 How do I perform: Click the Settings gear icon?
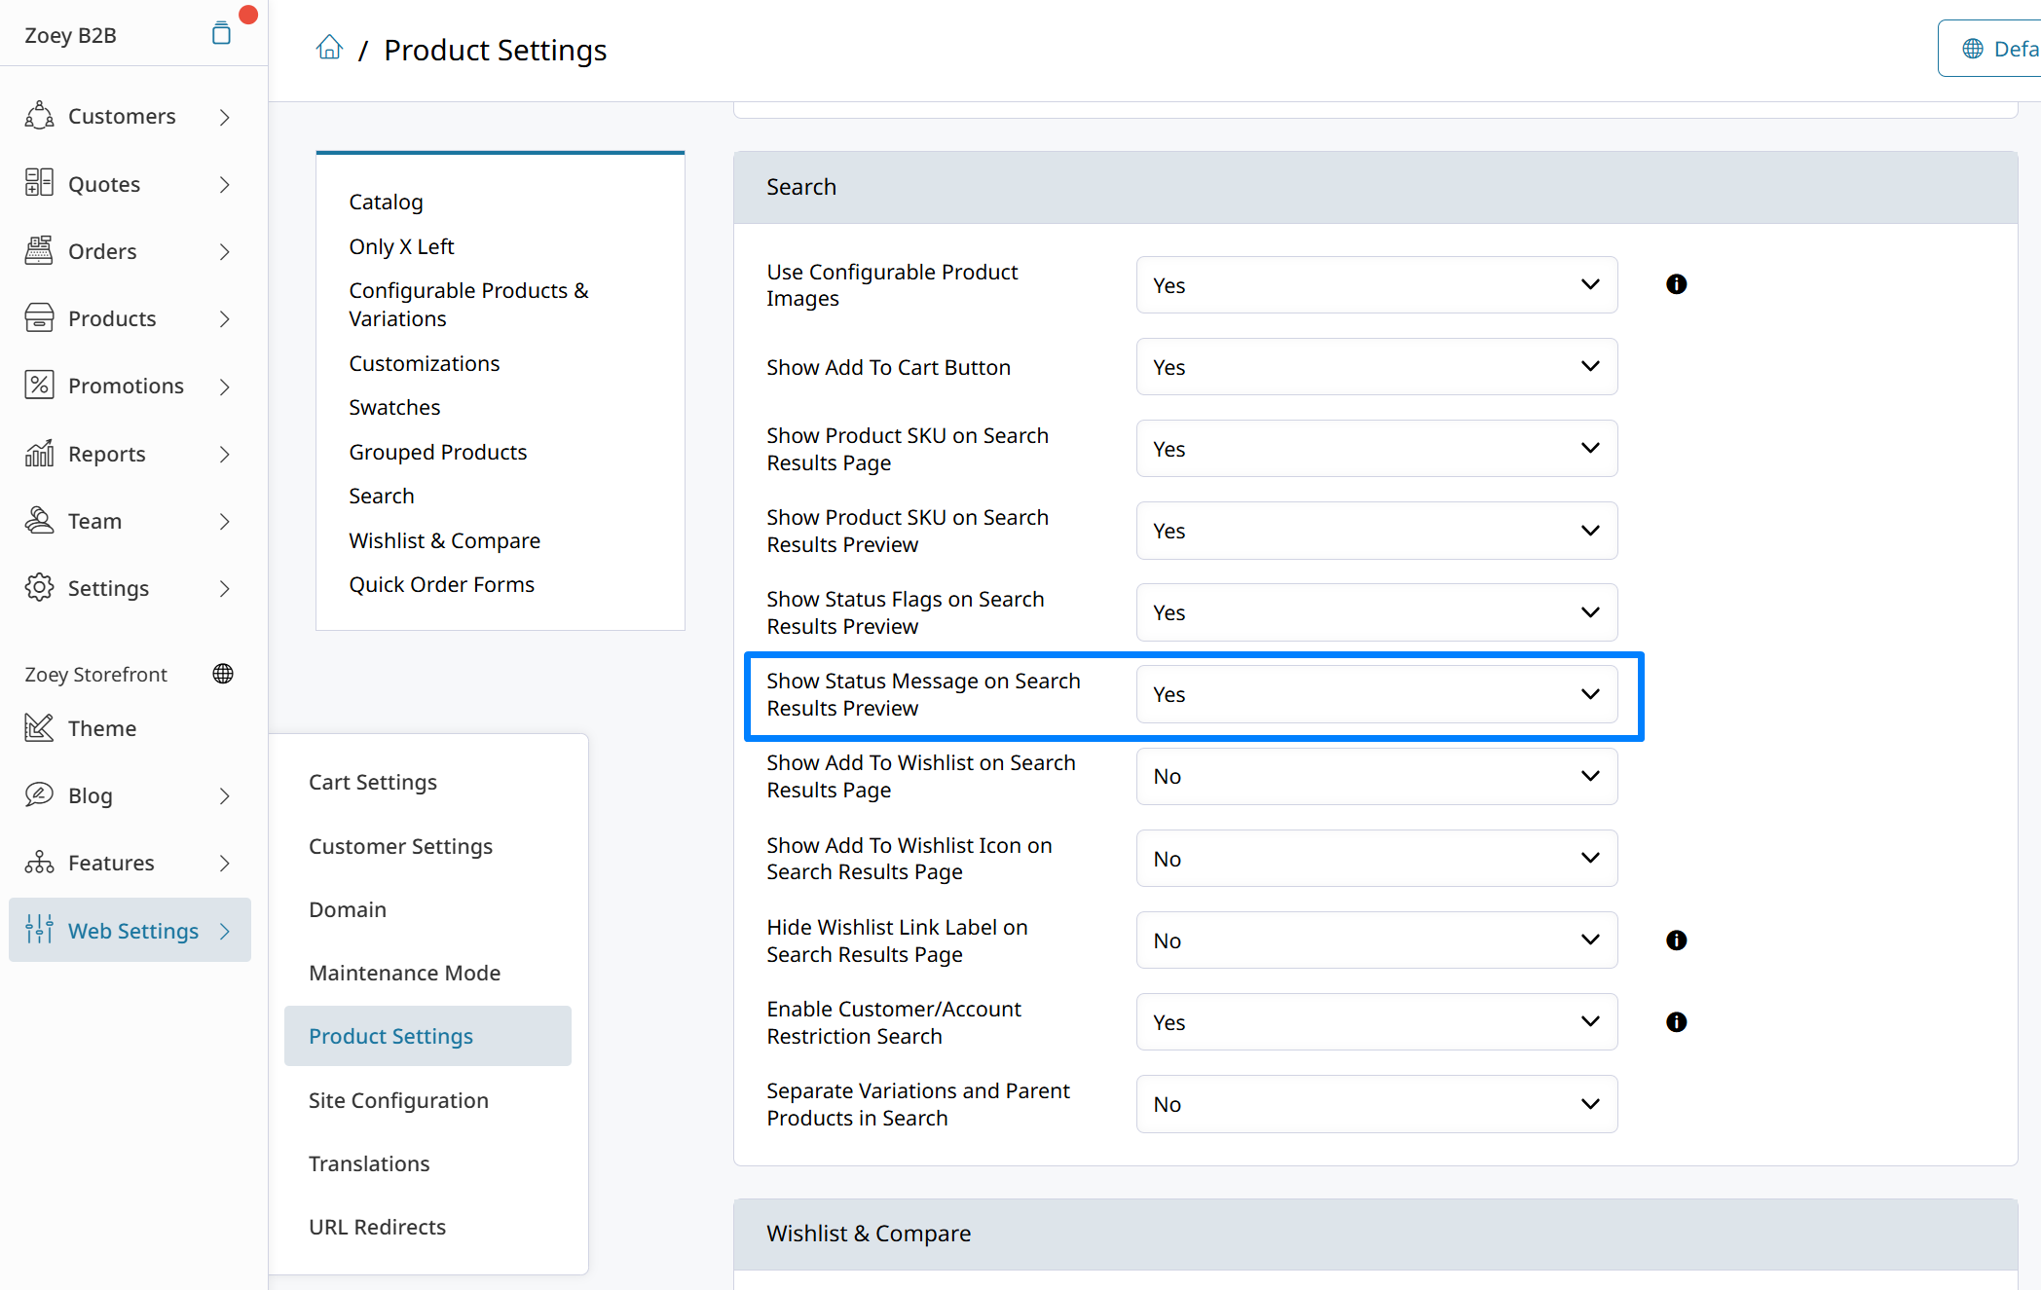pyautogui.click(x=39, y=587)
